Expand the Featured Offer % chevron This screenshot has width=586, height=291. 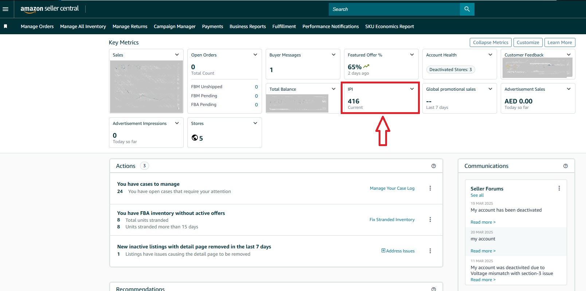click(x=412, y=55)
